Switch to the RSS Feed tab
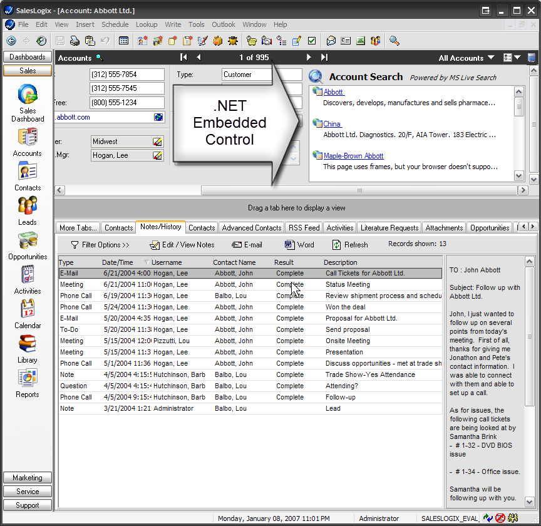Screen dimensions: 541x526 (304, 228)
